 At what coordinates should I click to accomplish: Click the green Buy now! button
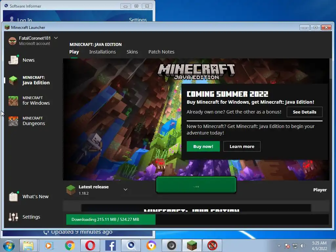pos(203,146)
